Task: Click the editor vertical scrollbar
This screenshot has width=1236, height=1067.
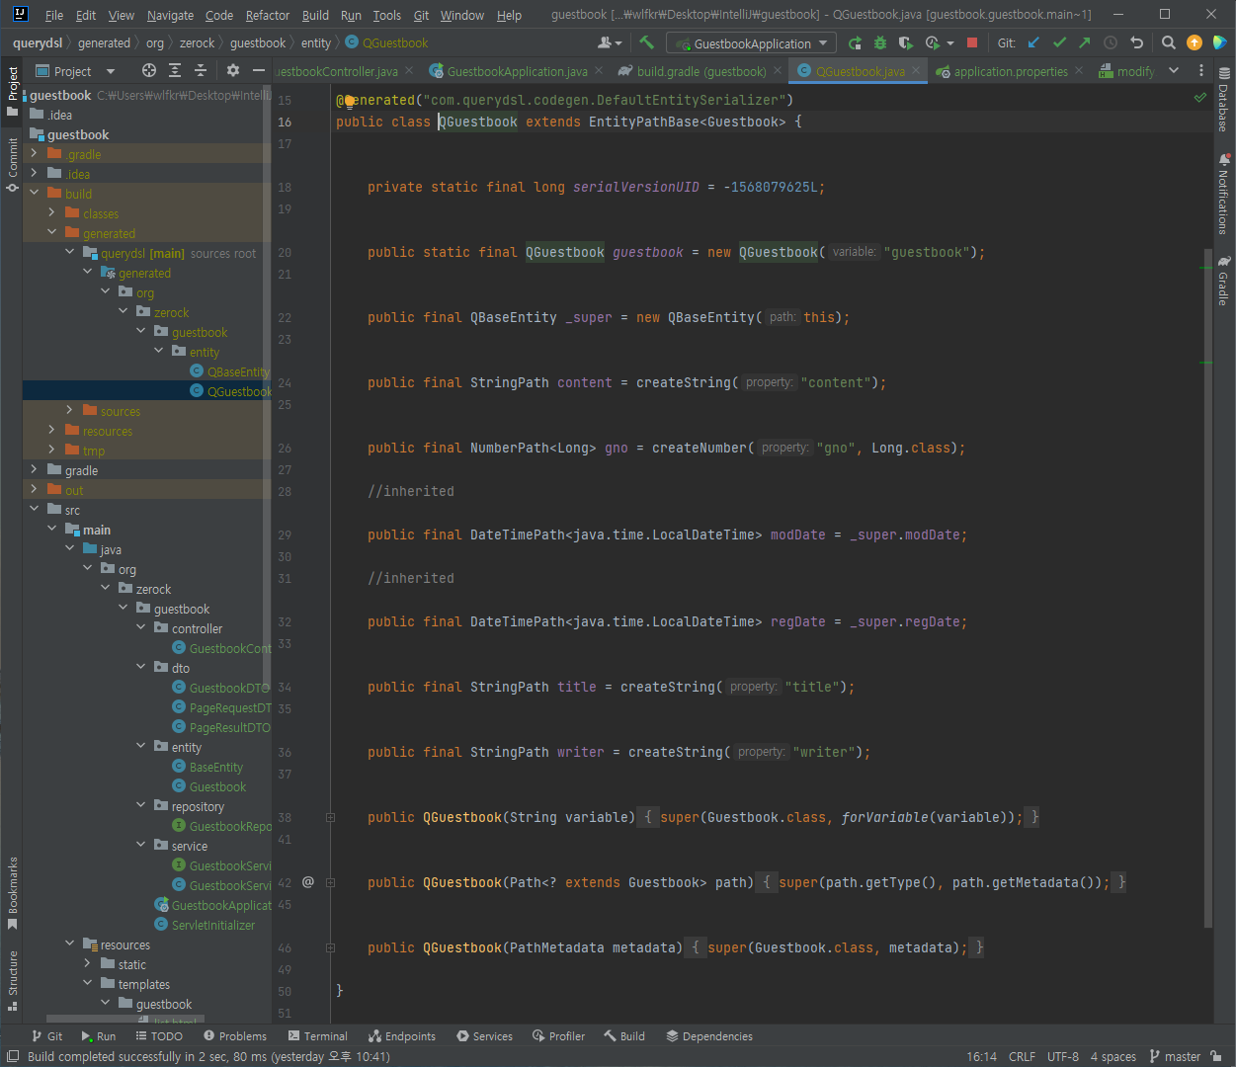Action: point(1207,588)
